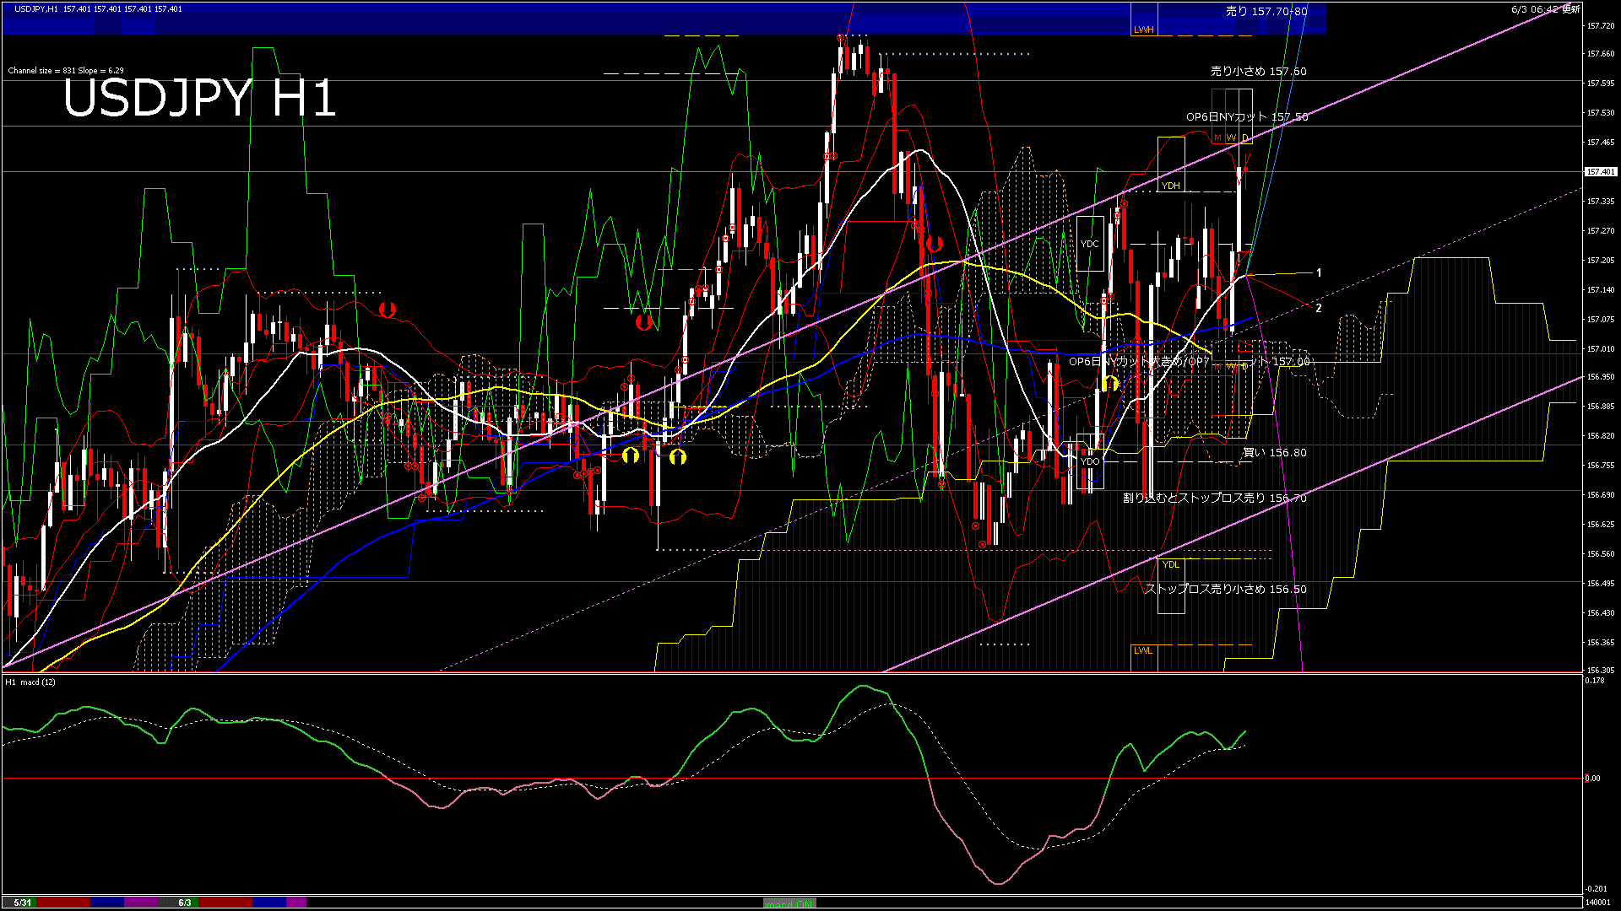
Task: Click the blue session bar after 6/3
Action: tap(269, 903)
